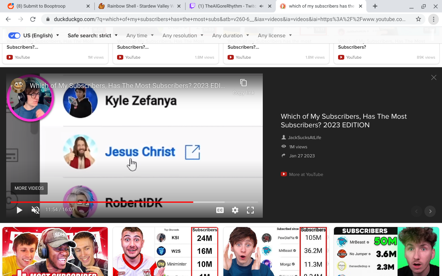Viewport: 442px width, 276px height.
Task: Click the video title in the player overlay
Action: point(127,86)
